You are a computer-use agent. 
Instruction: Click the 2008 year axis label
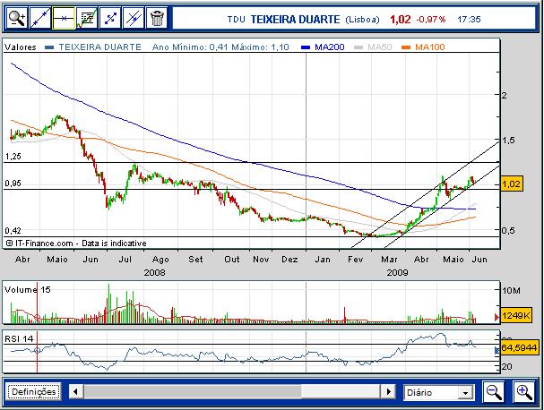point(154,272)
